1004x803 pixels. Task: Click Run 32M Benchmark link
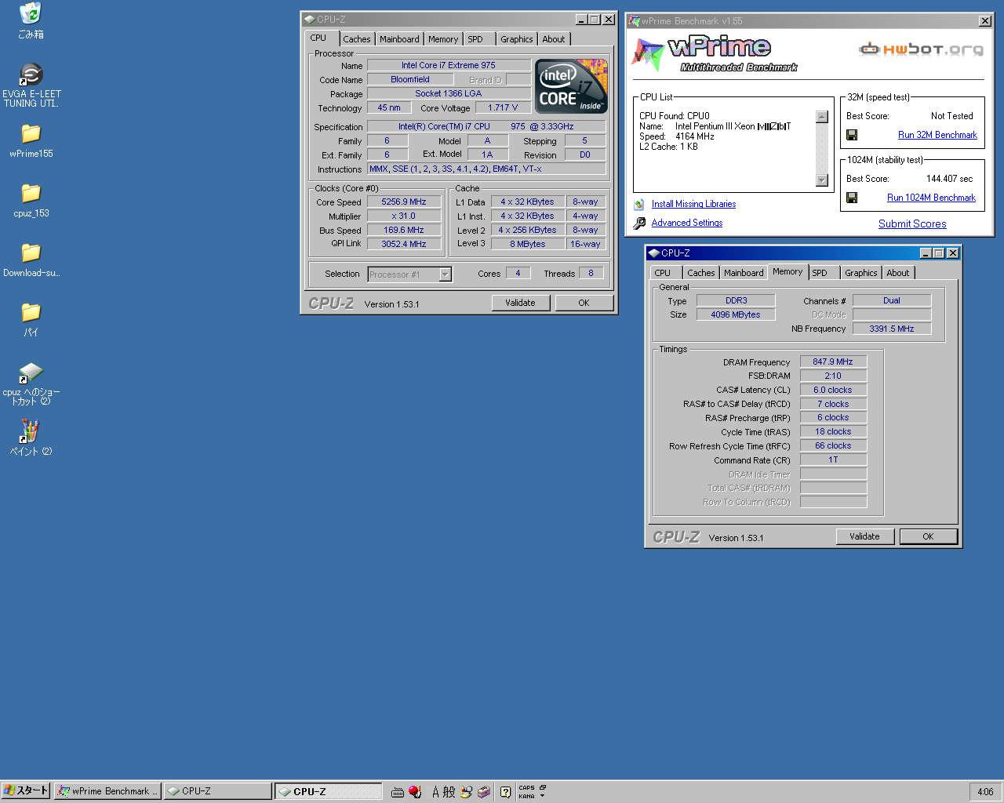click(937, 135)
